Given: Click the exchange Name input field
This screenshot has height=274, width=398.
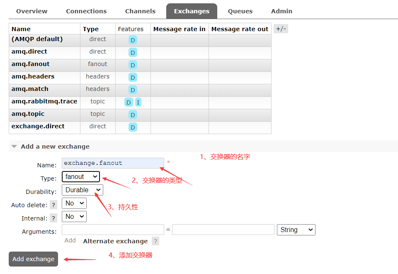Looking at the screenshot, I should (113, 163).
